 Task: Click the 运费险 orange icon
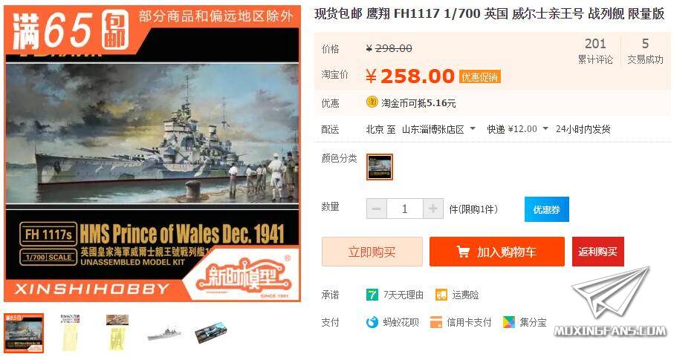tap(441, 295)
